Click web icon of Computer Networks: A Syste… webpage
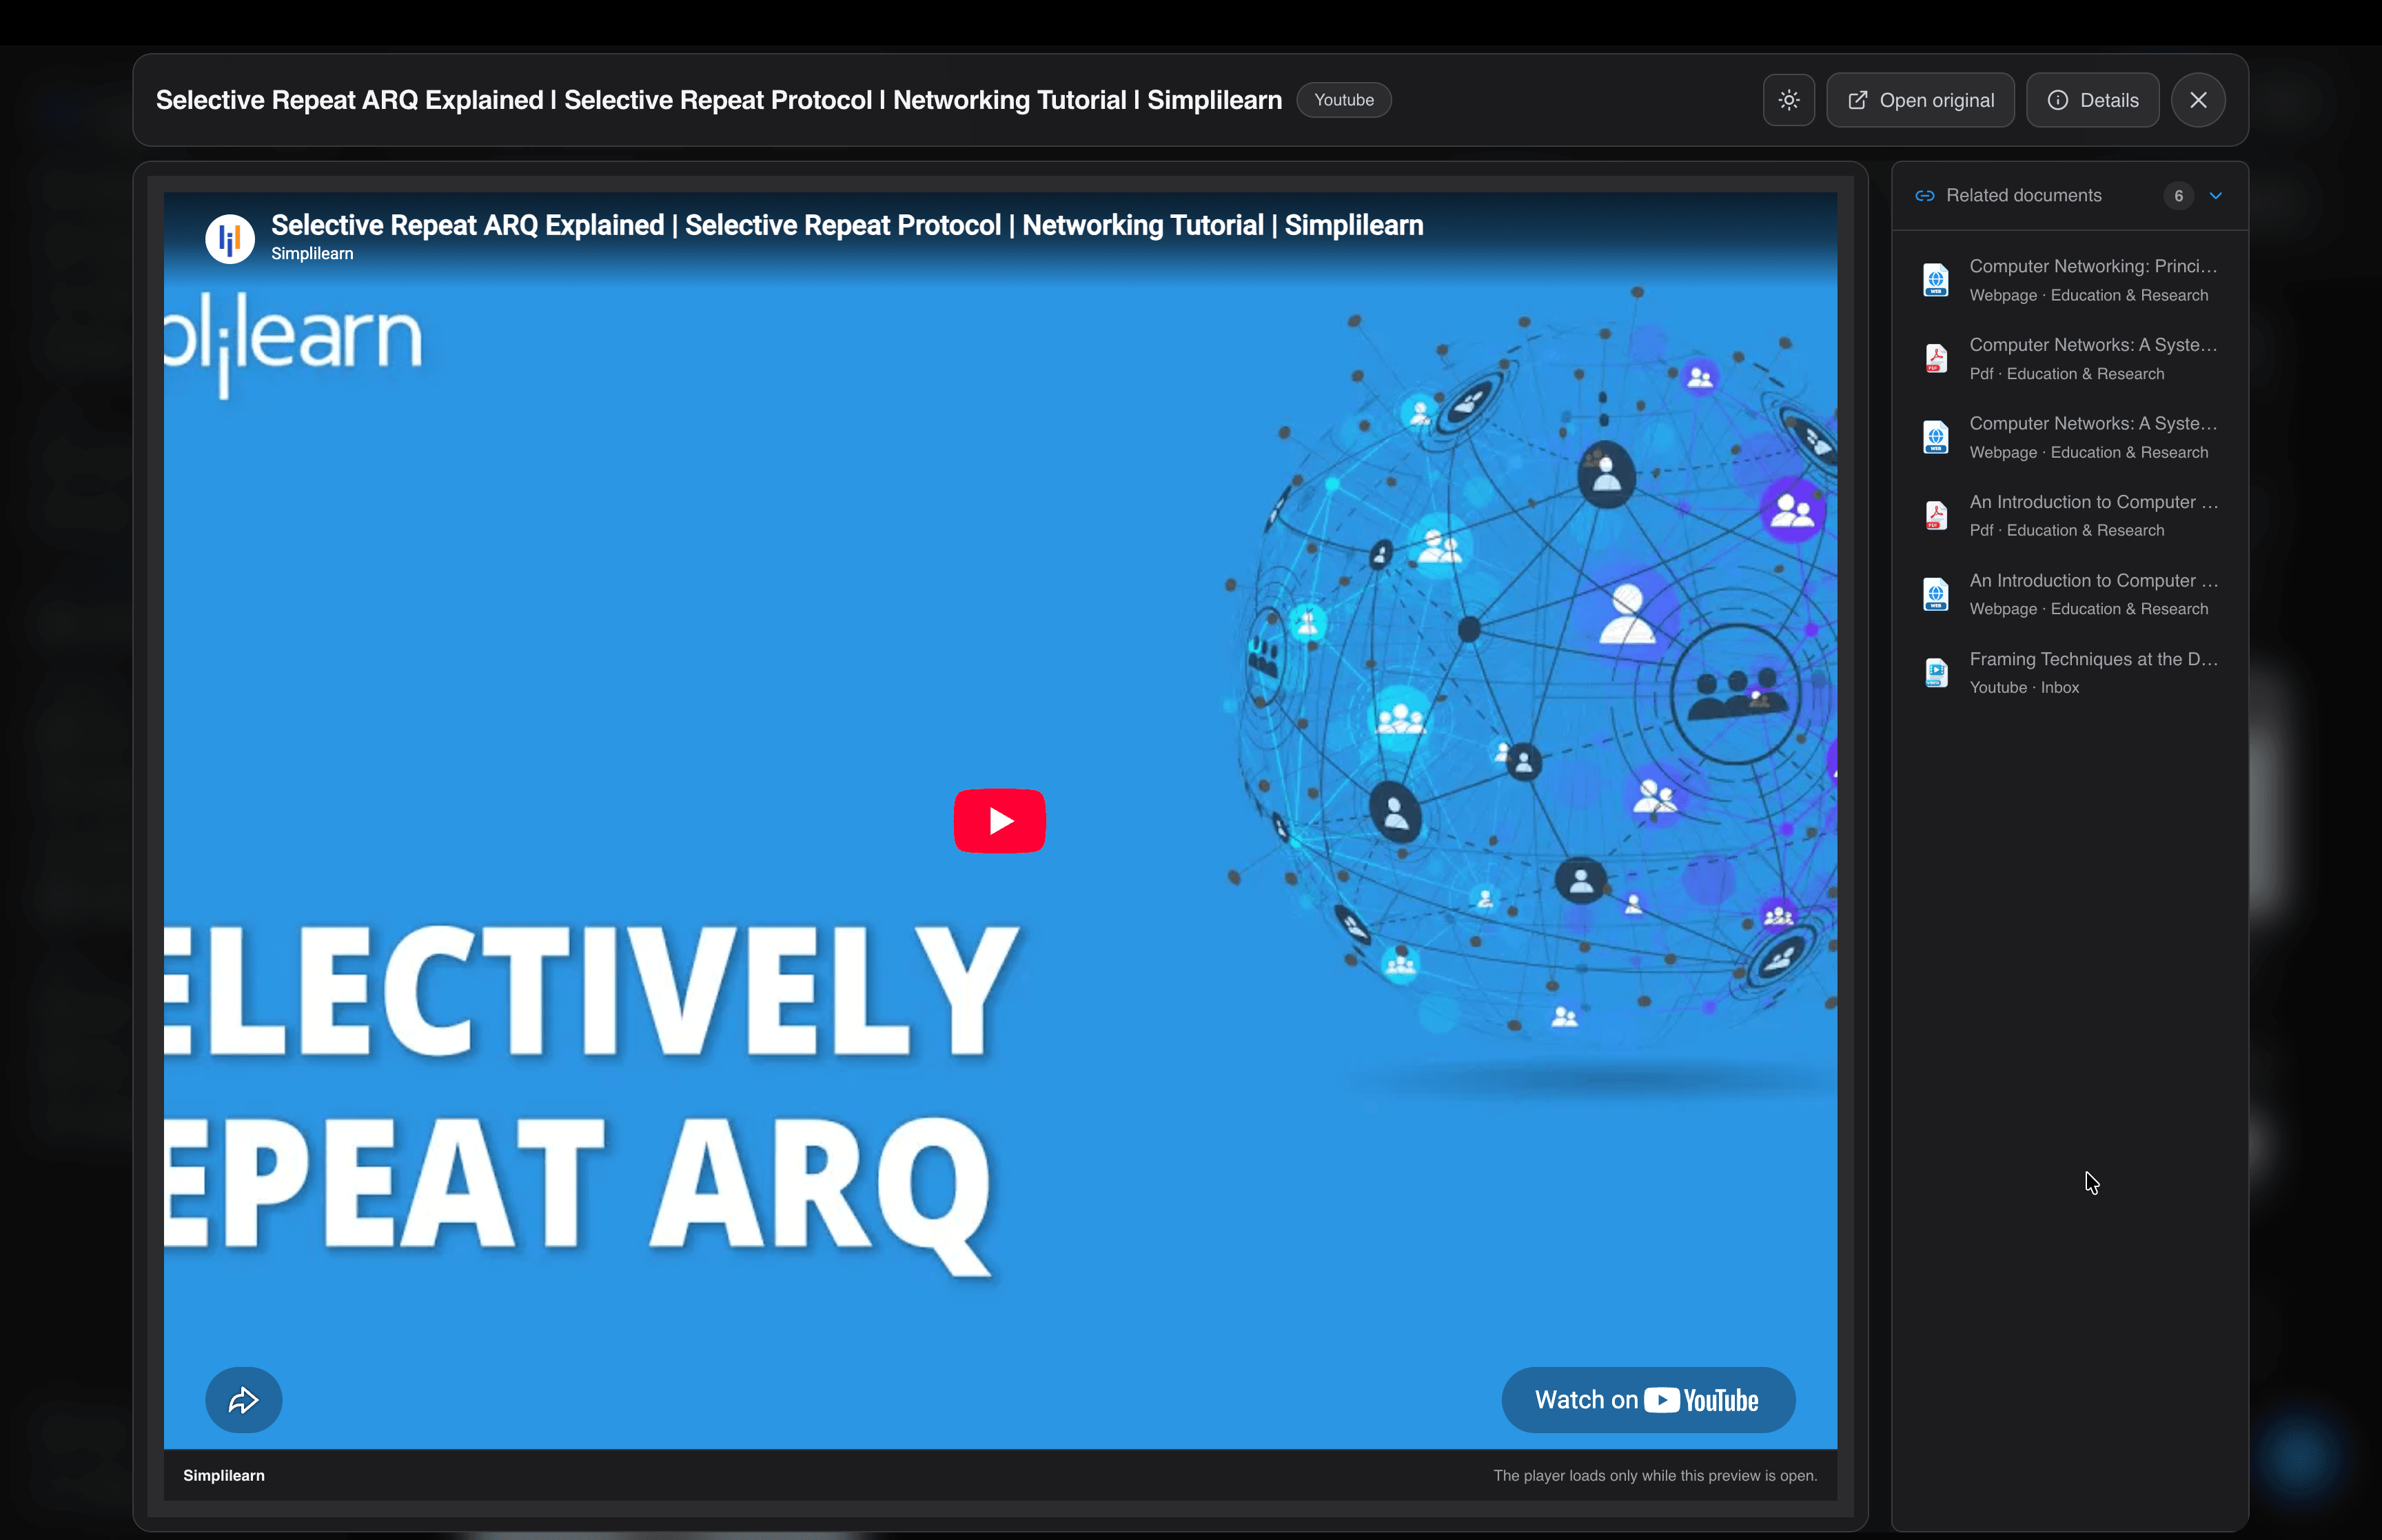Viewport: 2382px width, 1540px height. click(x=1935, y=437)
